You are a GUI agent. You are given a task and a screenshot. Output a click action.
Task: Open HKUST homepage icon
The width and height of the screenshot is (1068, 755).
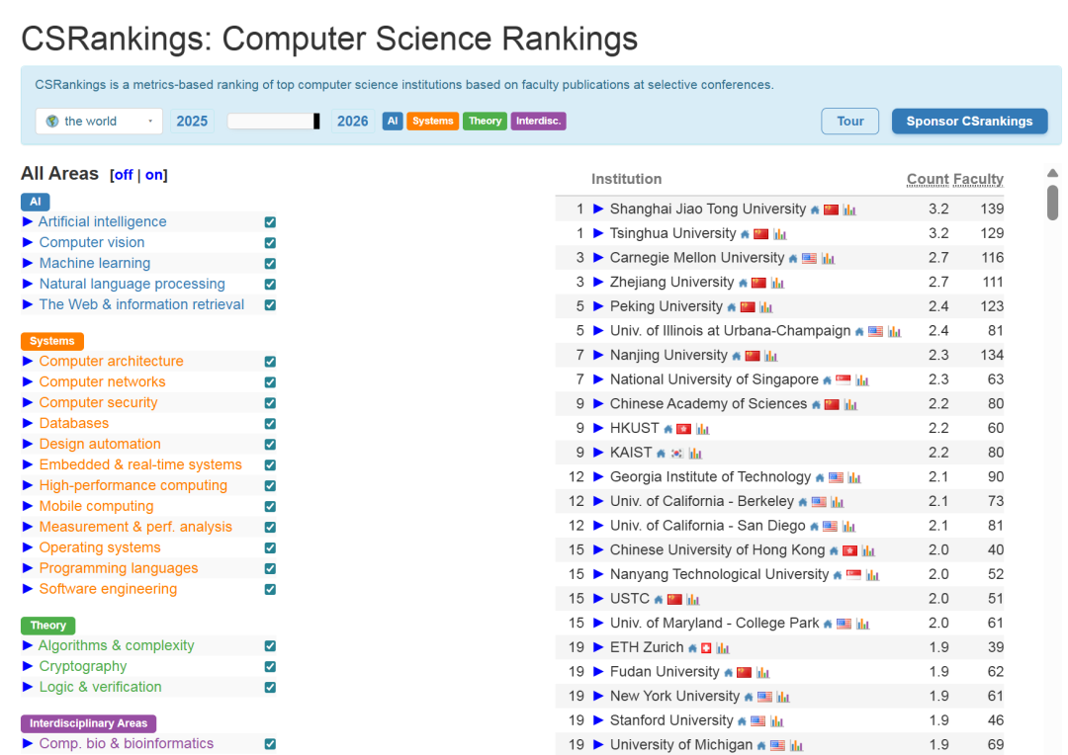point(668,430)
